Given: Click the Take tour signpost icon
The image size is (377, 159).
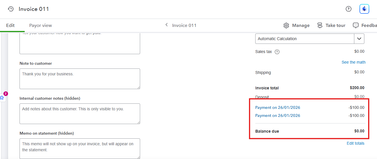Looking at the screenshot, I should tap(320, 25).
